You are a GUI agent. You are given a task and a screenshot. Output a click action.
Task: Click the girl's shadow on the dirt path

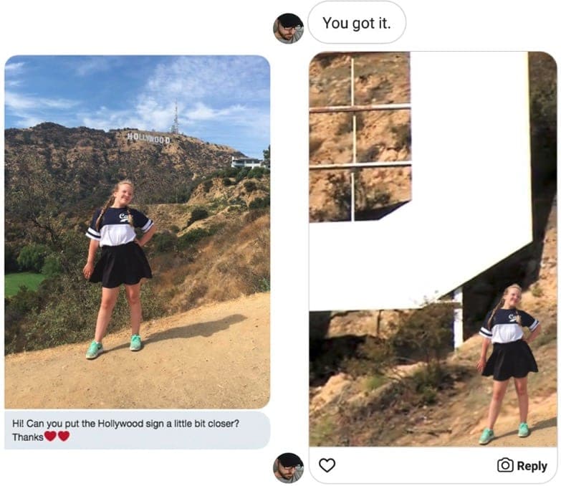tap(195, 328)
